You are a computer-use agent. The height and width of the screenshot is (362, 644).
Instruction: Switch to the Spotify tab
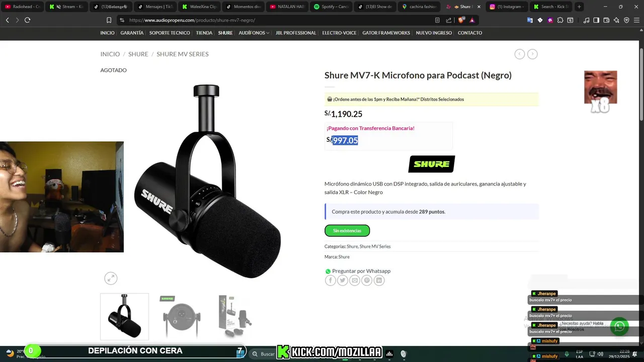331,7
